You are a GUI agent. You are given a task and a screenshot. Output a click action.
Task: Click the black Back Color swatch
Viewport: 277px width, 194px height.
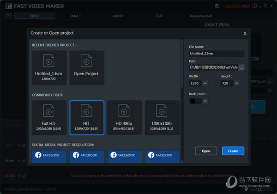193,101
